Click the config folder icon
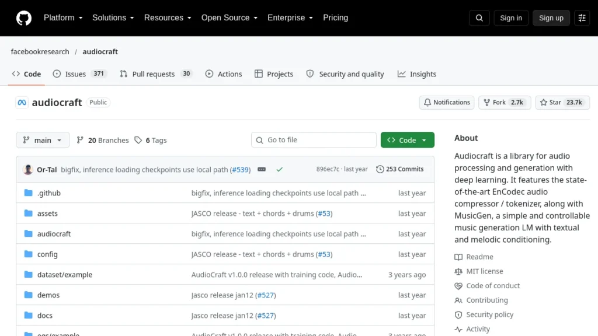 pyautogui.click(x=28, y=254)
